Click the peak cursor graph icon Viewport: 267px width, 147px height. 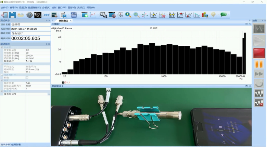[180, 15]
